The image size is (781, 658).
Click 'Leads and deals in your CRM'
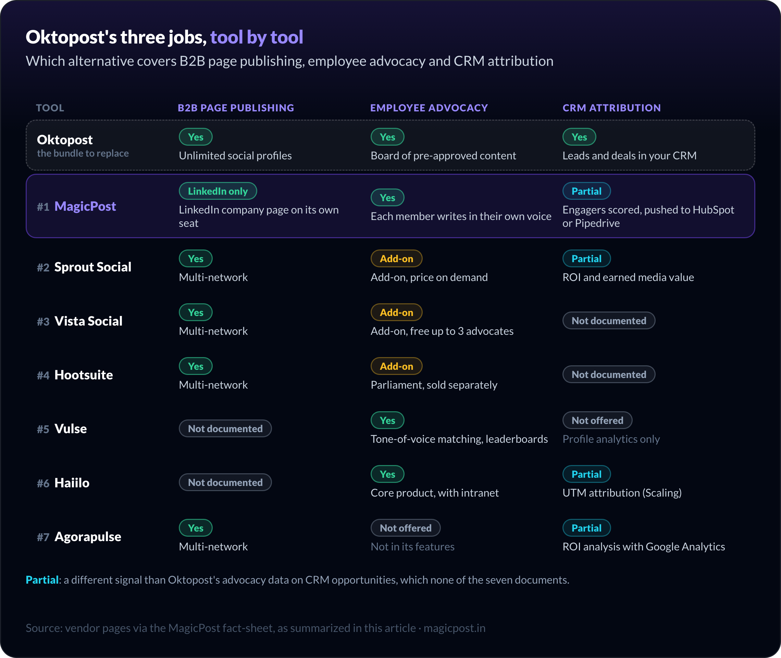coord(629,156)
